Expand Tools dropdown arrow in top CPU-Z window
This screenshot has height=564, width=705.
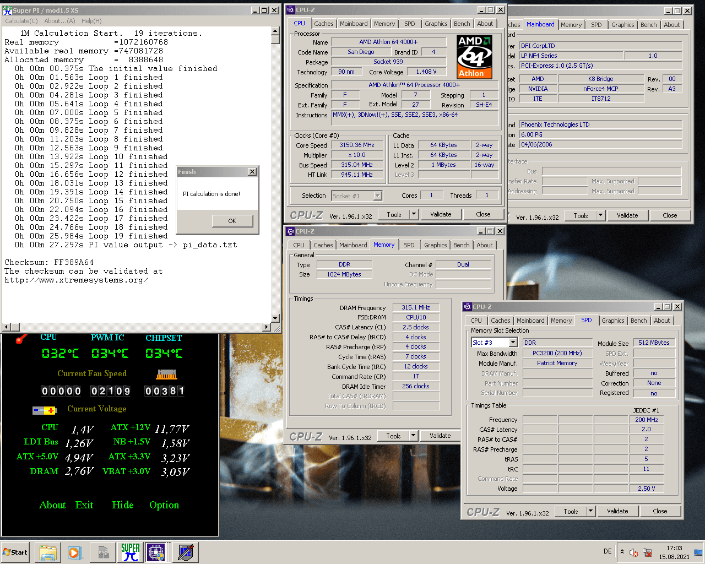pos(414,214)
